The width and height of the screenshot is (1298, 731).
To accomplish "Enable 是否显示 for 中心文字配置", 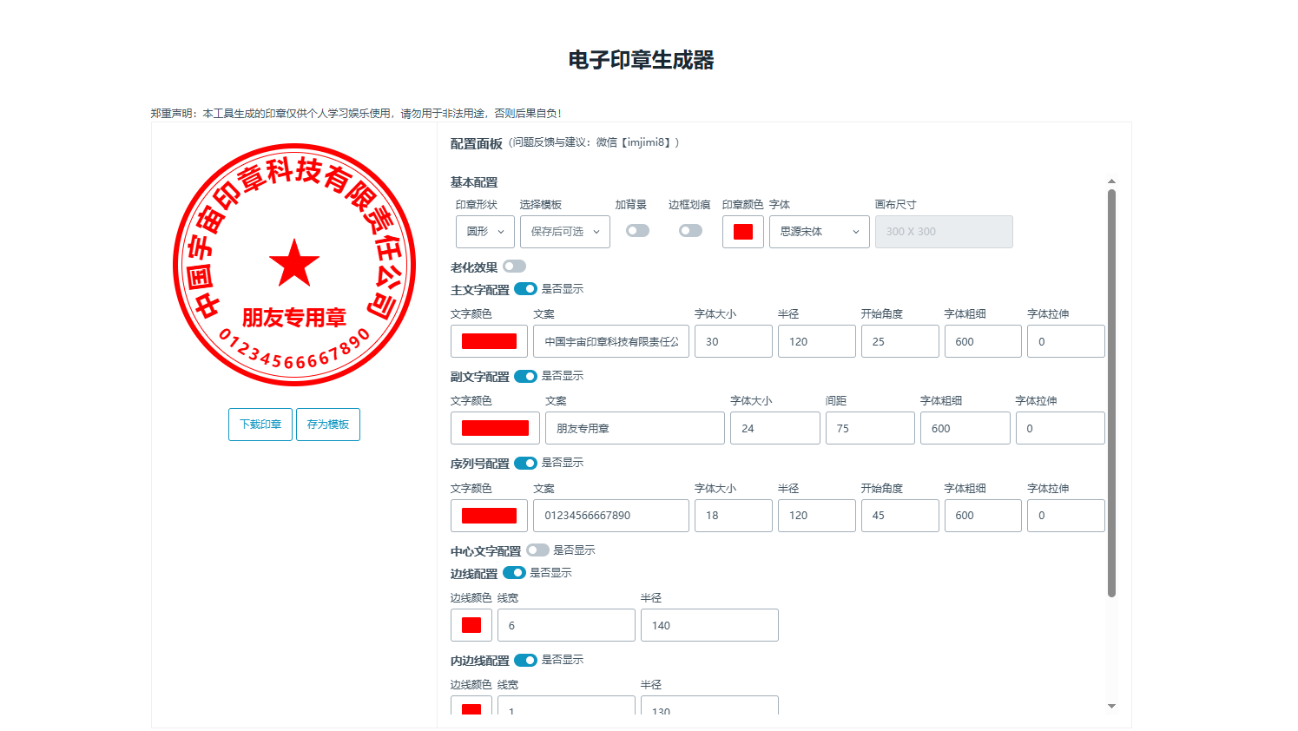I will (x=538, y=550).
